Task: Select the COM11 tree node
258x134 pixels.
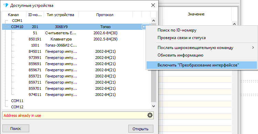Action: point(17,101)
